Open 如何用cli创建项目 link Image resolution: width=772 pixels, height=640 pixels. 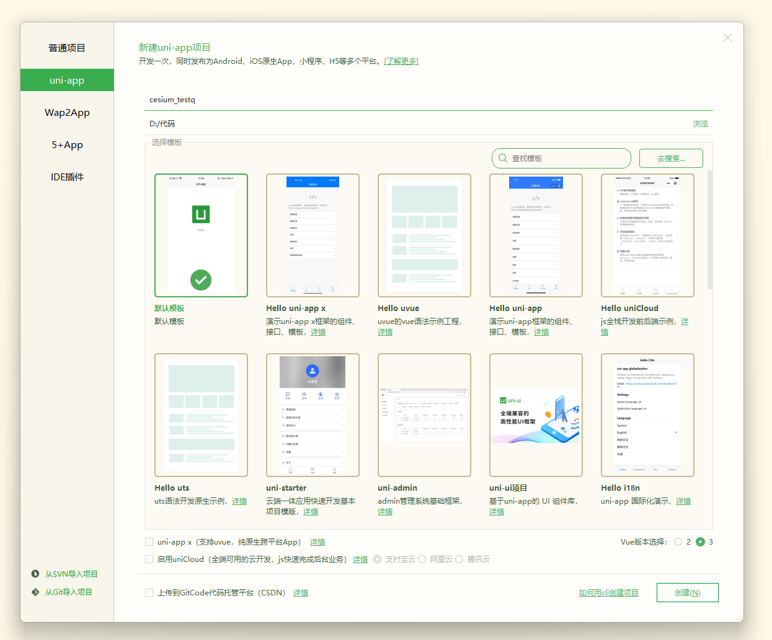click(x=609, y=593)
